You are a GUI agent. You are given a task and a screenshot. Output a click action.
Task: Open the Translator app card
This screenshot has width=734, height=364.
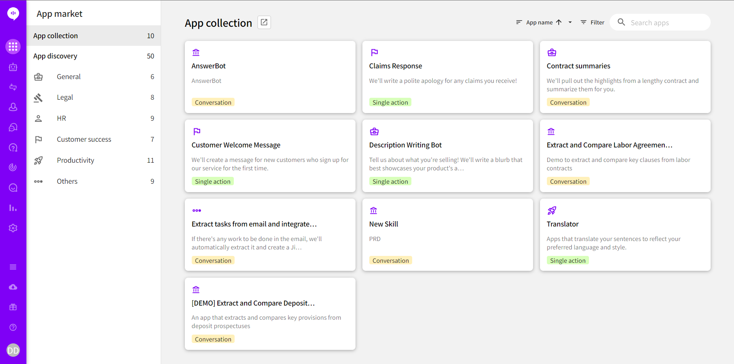(x=625, y=235)
